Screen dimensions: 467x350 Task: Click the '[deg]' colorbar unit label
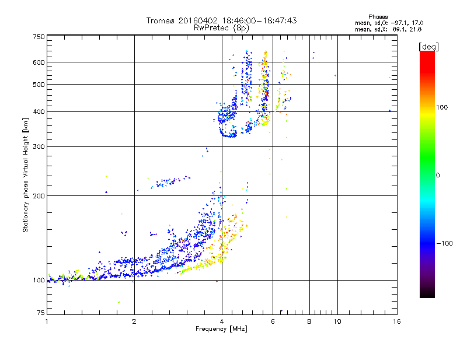click(x=428, y=47)
